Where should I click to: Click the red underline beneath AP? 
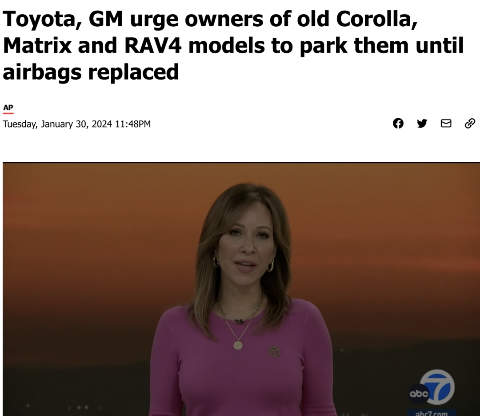tap(8, 113)
